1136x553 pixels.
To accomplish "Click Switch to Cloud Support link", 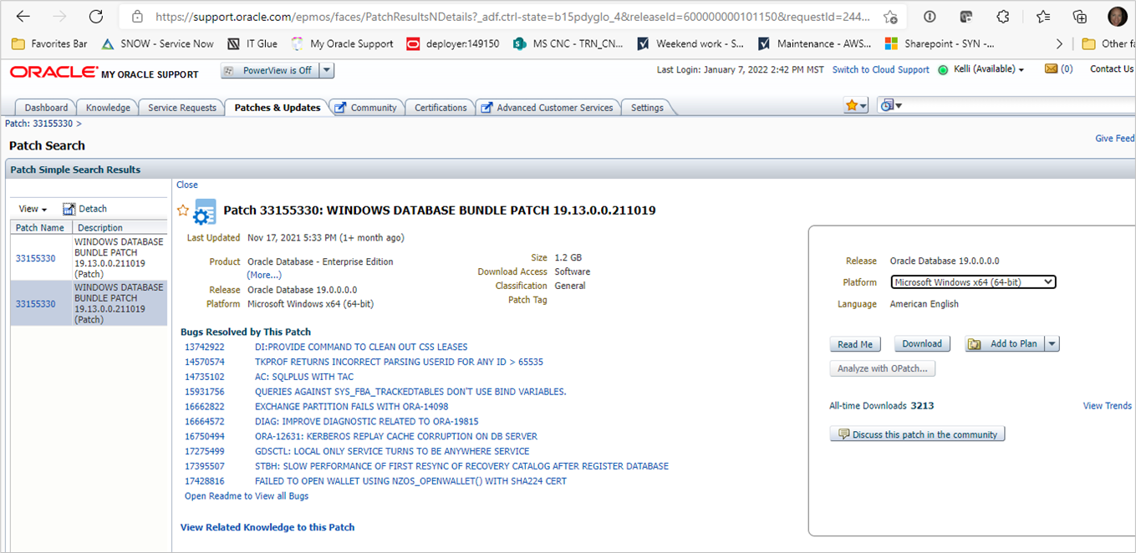I will click(x=880, y=69).
